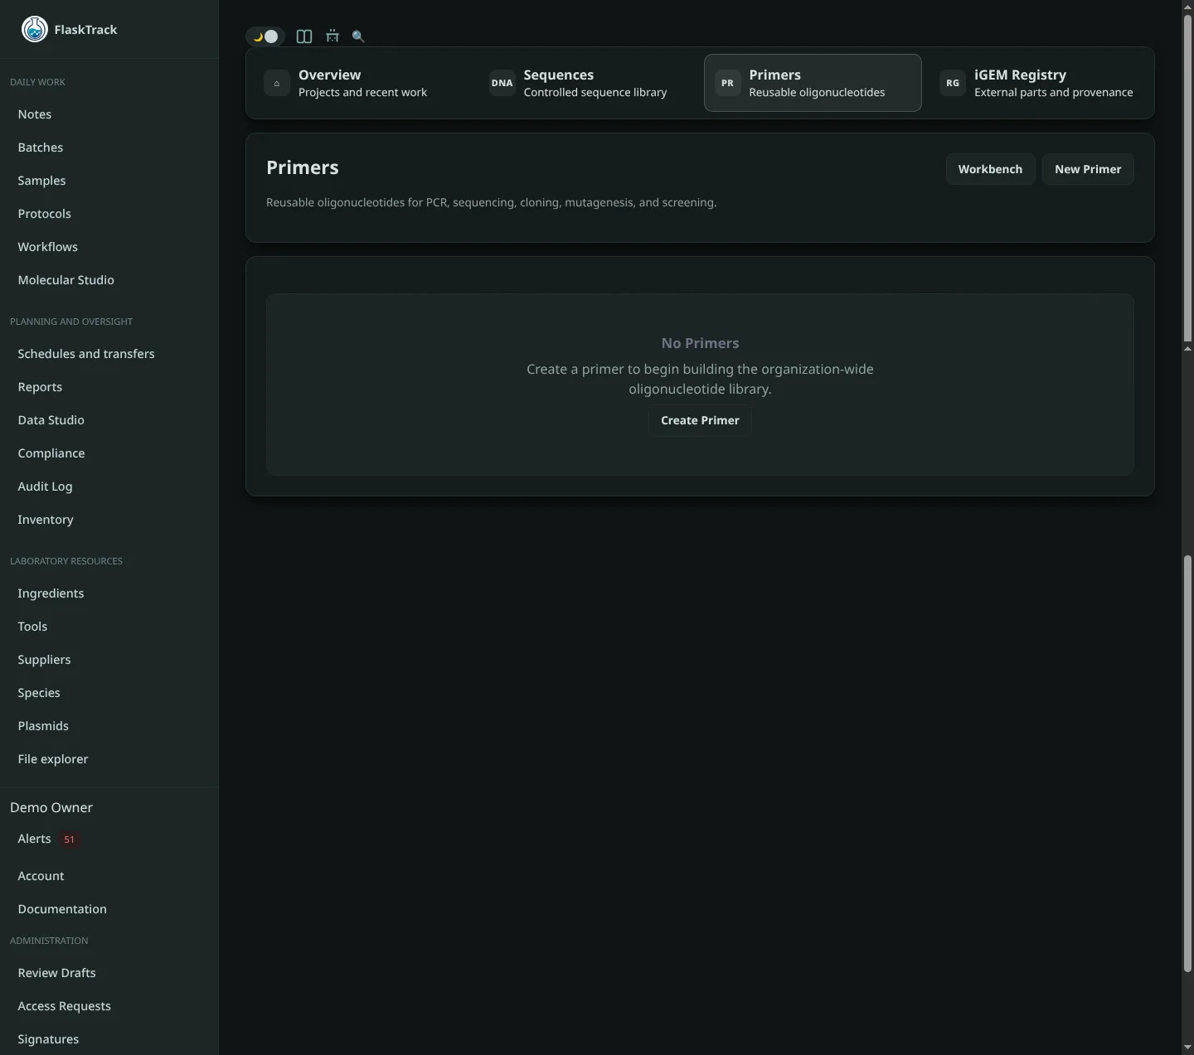The image size is (1194, 1055).
Task: Open the Workbench button
Action: [990, 169]
